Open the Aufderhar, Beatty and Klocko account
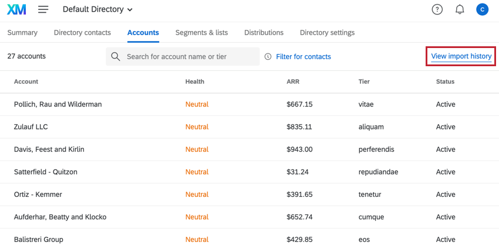 pos(60,217)
